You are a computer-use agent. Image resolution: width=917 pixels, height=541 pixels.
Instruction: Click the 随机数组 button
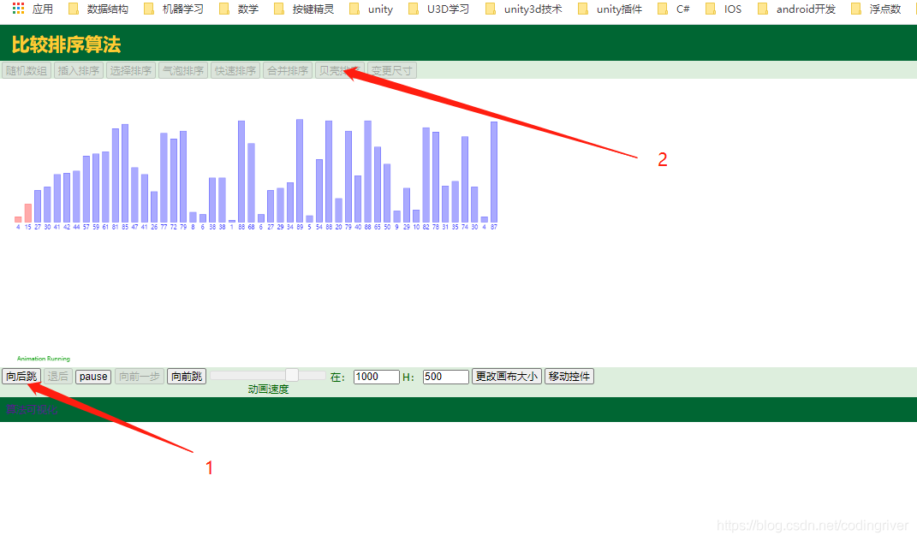pos(27,70)
